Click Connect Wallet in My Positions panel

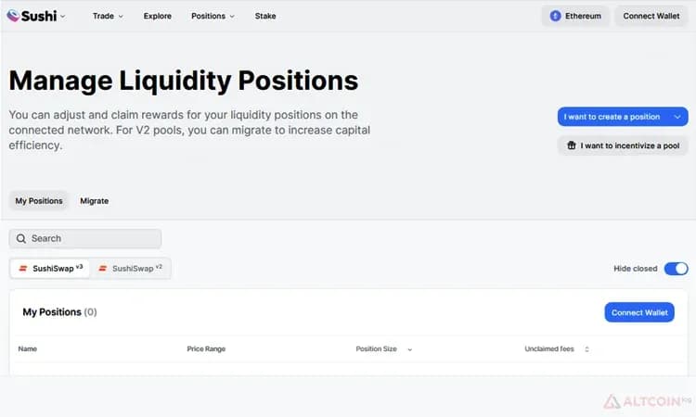pos(639,312)
